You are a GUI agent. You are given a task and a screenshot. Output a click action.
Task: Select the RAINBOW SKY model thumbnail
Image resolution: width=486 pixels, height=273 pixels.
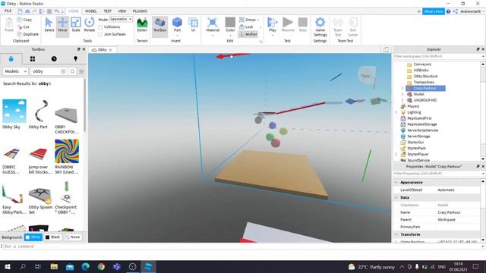click(x=67, y=151)
